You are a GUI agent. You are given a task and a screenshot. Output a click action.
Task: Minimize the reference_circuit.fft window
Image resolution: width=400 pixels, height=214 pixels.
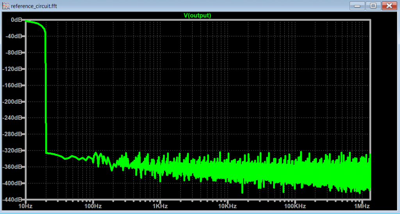(x=358, y=5)
